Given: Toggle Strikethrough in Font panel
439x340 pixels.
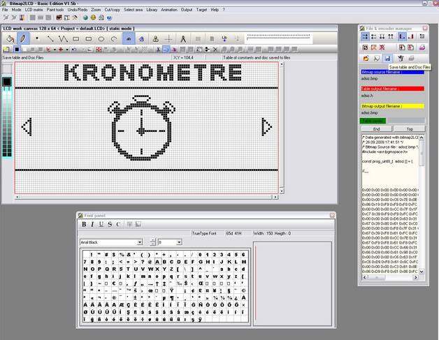Looking at the screenshot, I should 110,224.
